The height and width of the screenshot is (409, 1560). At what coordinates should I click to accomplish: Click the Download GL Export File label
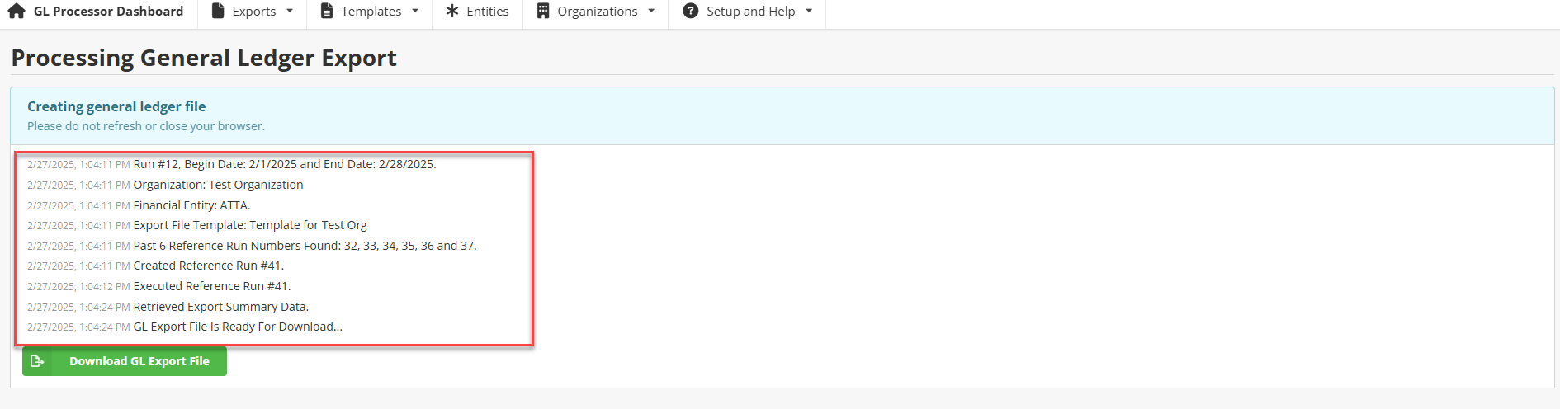pyautogui.click(x=139, y=361)
